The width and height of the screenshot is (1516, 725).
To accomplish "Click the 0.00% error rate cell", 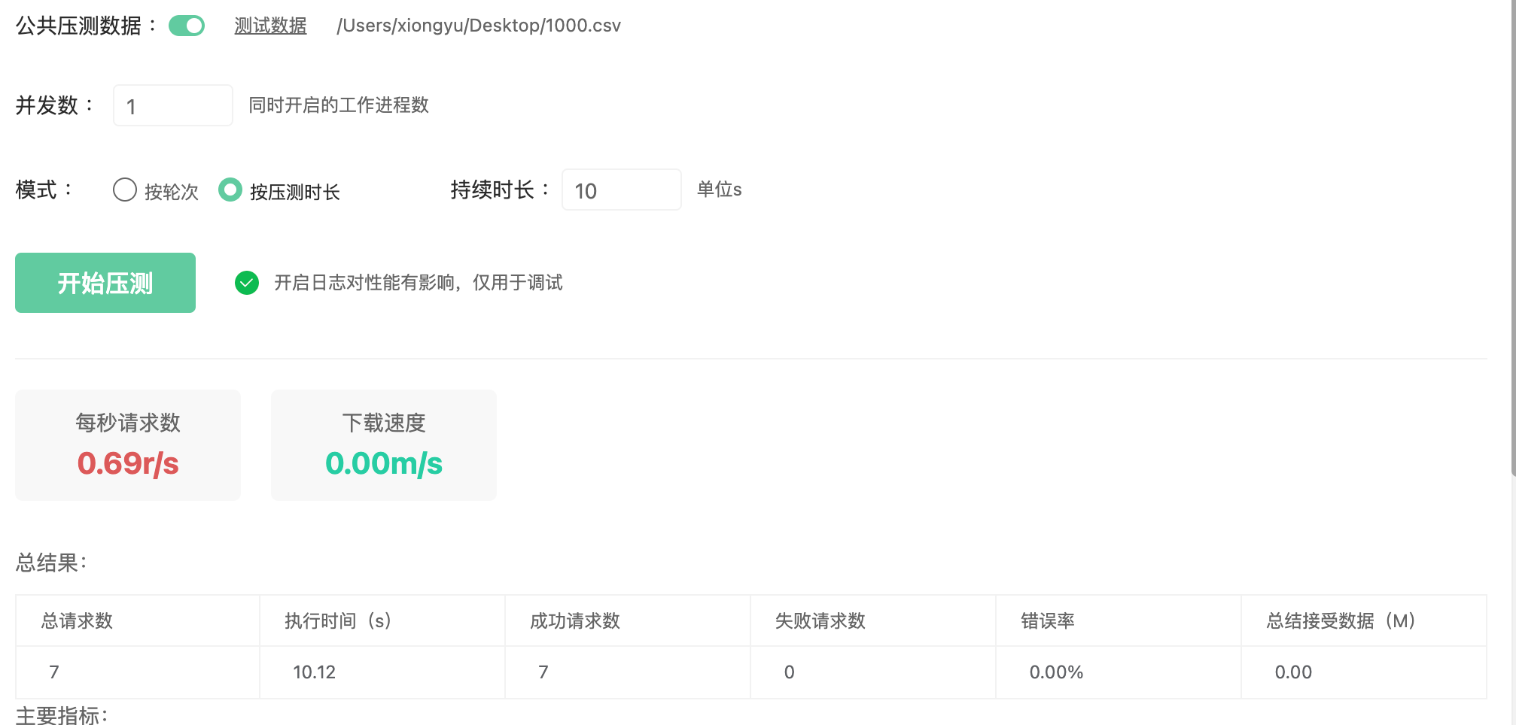I will (1119, 672).
